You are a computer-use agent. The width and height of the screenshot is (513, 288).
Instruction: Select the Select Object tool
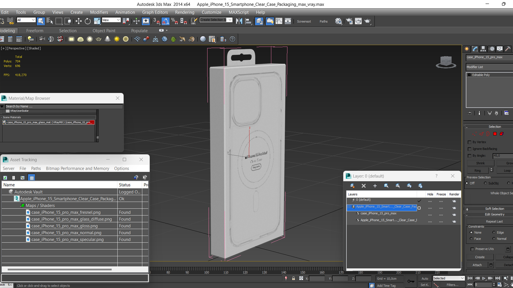pos(41,21)
